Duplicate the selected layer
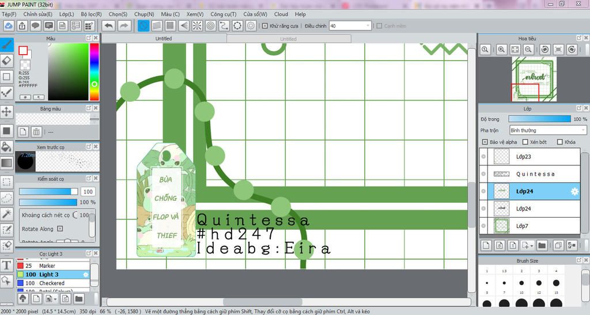590x315 pixels. point(558,245)
